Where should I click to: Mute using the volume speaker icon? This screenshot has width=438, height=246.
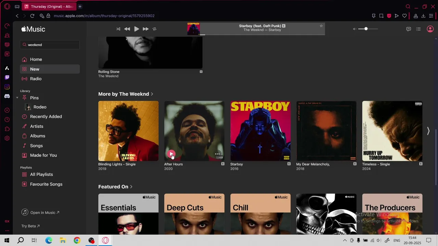coord(355,29)
